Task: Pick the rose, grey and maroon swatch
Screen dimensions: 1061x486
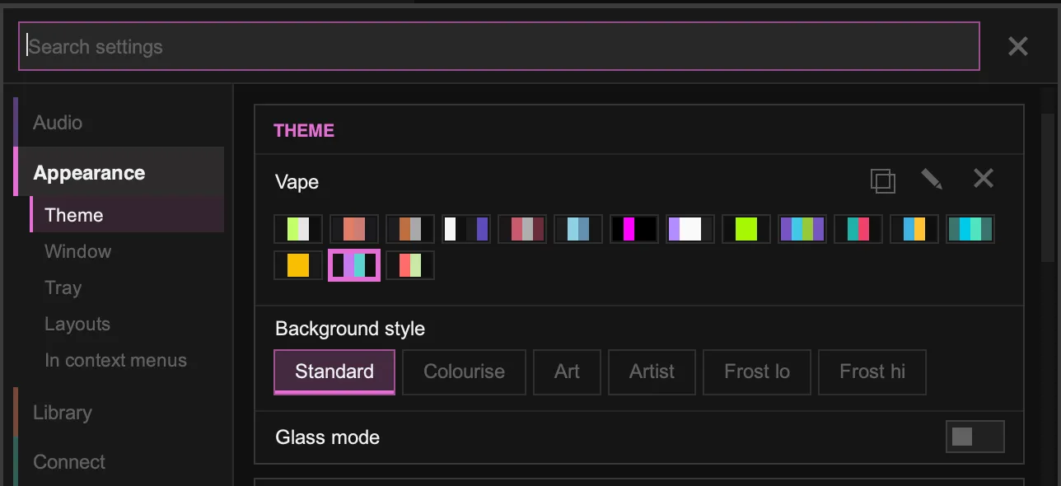Action: (522, 229)
